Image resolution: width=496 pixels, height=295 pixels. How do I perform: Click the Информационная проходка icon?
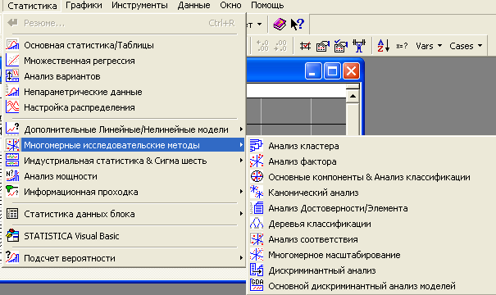(x=12, y=191)
